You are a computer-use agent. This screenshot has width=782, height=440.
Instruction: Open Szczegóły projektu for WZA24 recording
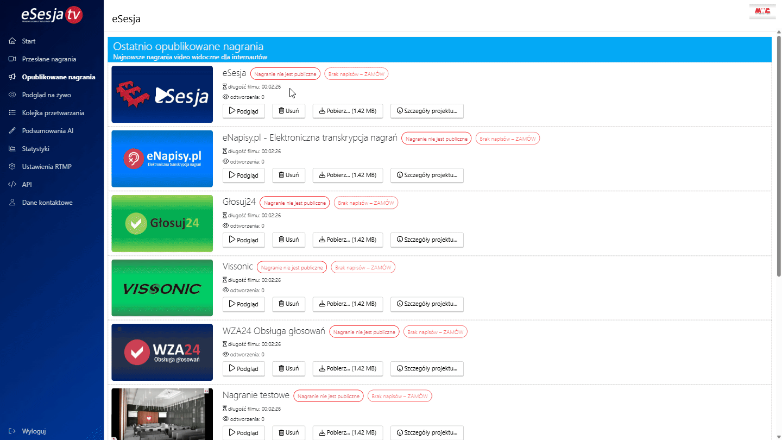point(427,368)
